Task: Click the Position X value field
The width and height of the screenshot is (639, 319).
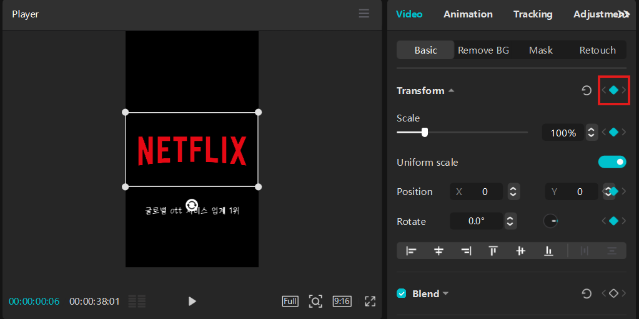Action: click(476, 191)
